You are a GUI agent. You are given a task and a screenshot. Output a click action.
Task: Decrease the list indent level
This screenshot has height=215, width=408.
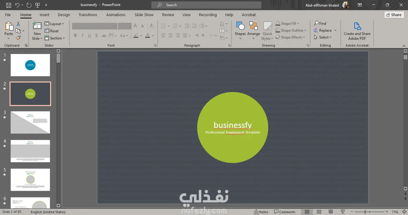[187, 26]
